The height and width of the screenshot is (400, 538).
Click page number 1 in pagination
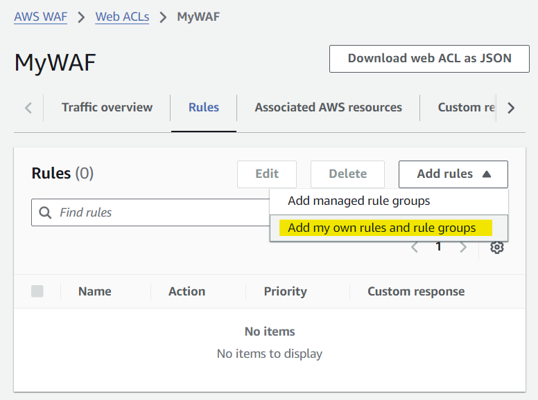(x=438, y=246)
